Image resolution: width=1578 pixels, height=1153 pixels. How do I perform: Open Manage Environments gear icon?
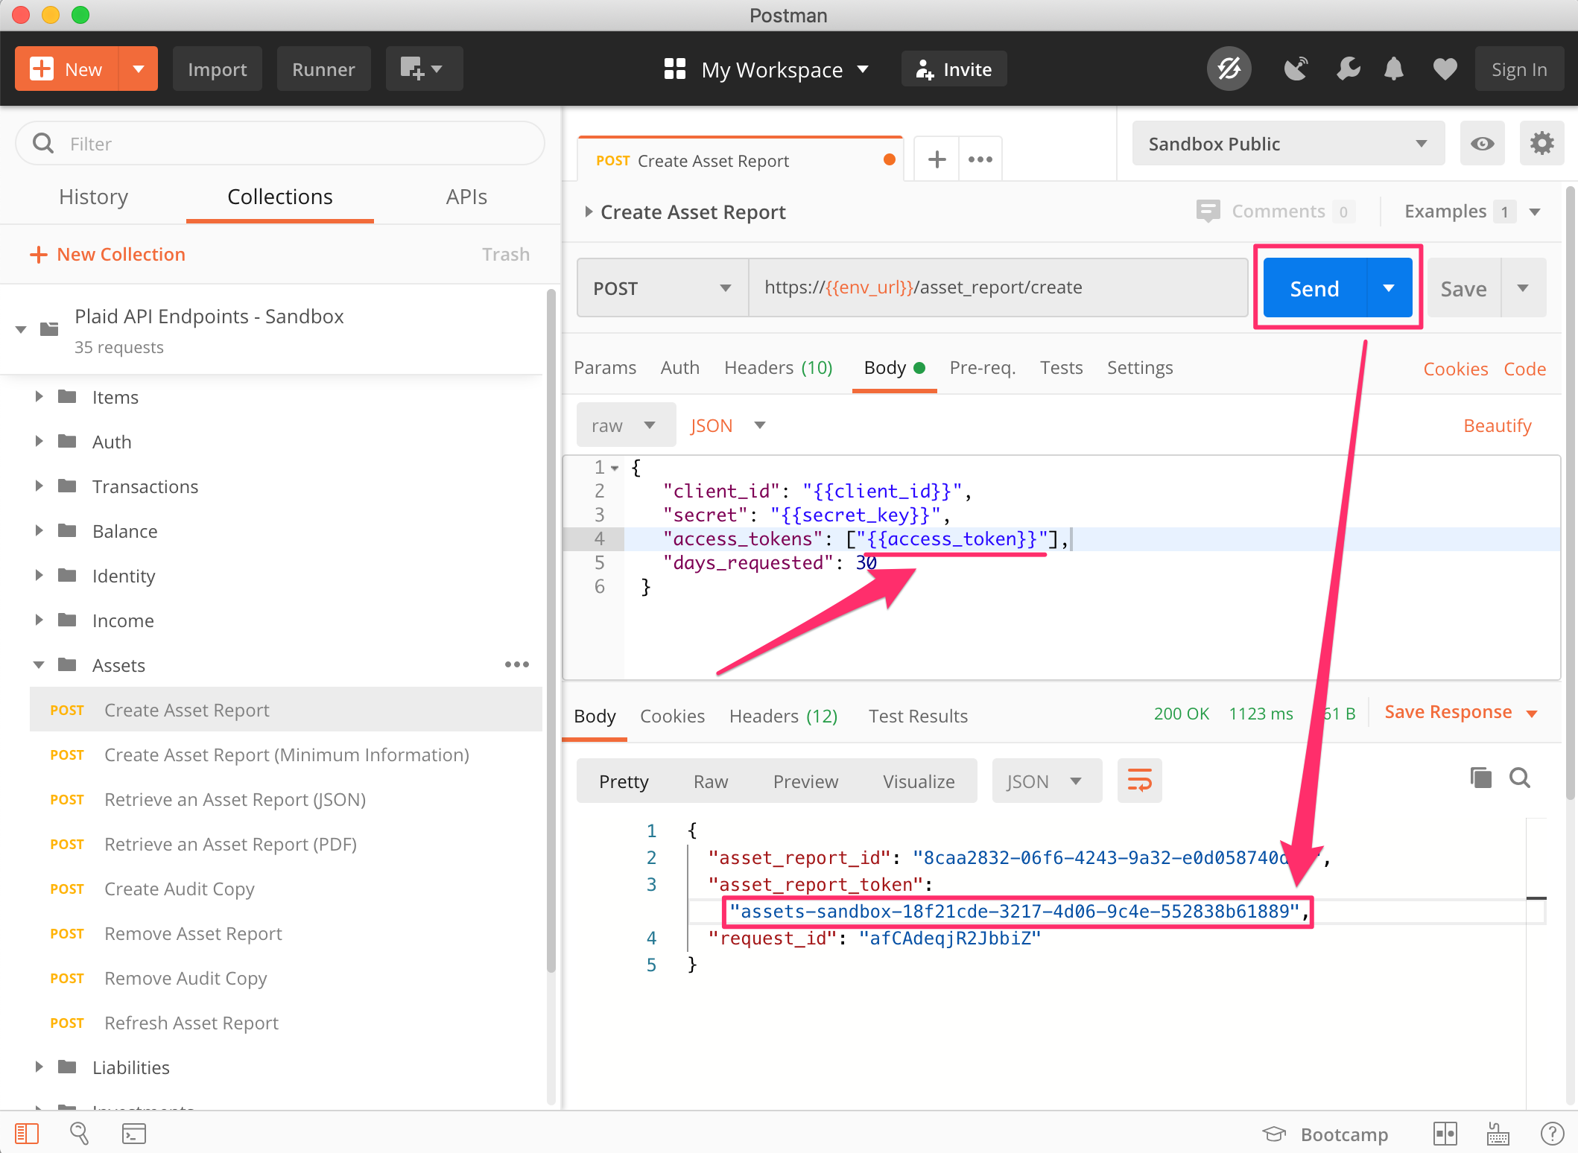(x=1541, y=144)
